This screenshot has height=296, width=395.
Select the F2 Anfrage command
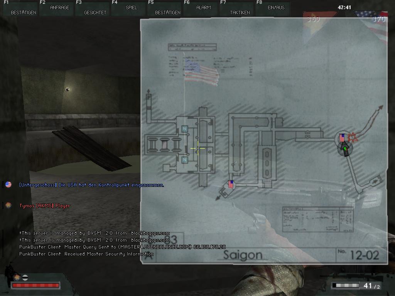pos(56,8)
